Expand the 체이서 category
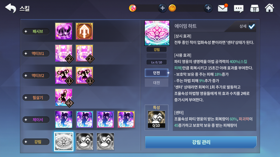Screen dimensions: 280x157 [36, 120]
